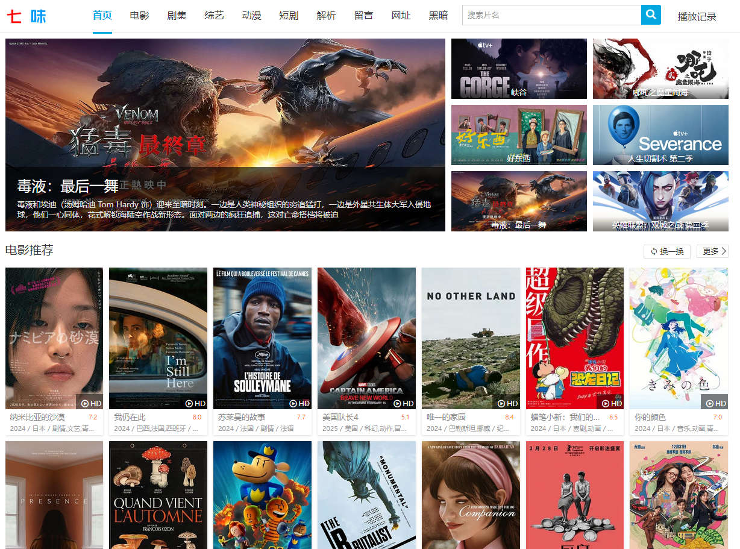740x549 pixels.
Task: Click the HD play badge on 美国队长4
Action: pos(404,403)
